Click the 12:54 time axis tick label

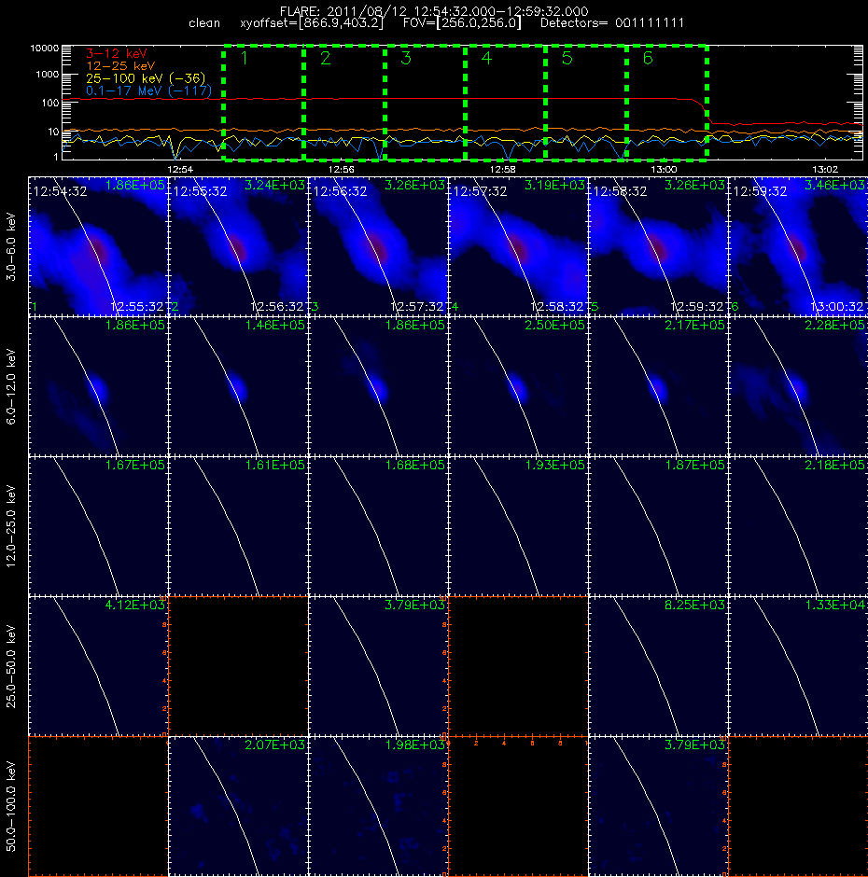tap(179, 169)
